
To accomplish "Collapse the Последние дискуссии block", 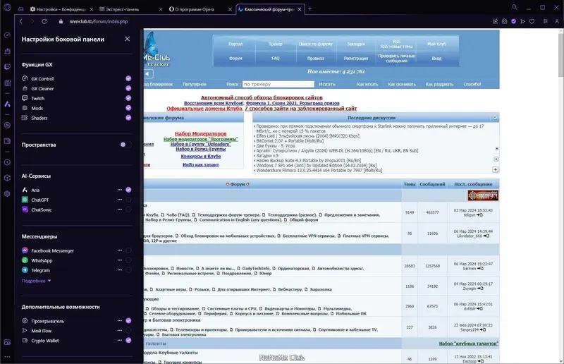I will tap(495, 118).
